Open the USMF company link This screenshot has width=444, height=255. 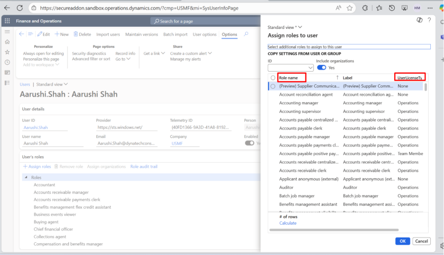point(177,144)
